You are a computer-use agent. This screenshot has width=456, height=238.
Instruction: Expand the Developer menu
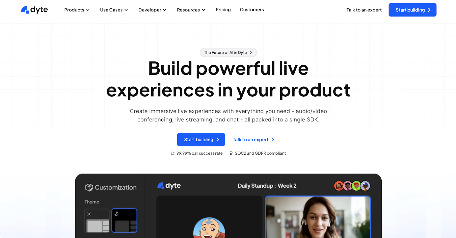pyautogui.click(x=152, y=10)
